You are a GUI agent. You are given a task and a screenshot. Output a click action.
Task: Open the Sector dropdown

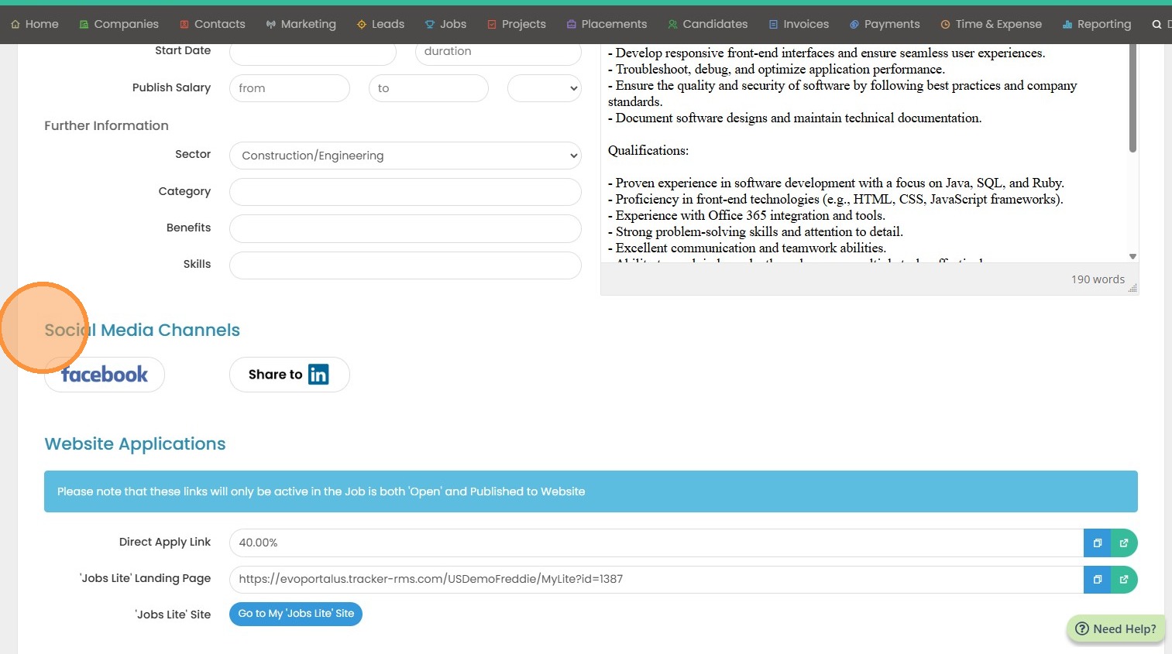pos(405,156)
